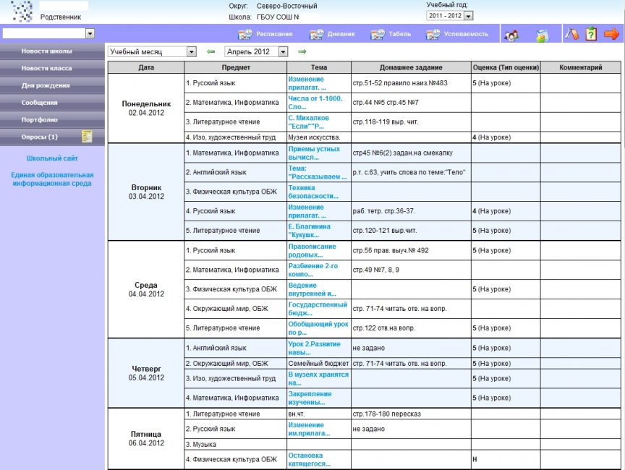The image size is (625, 470).
Task: Open the people group icon in the toolbar
Action: (x=511, y=35)
